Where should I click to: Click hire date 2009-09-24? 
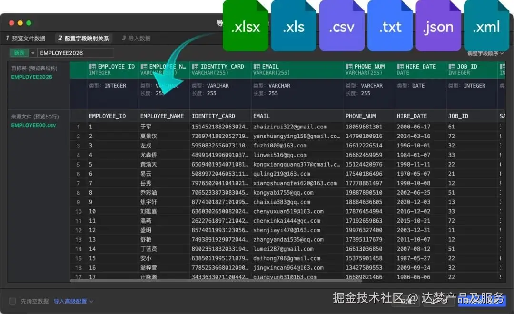pyautogui.click(x=414, y=268)
